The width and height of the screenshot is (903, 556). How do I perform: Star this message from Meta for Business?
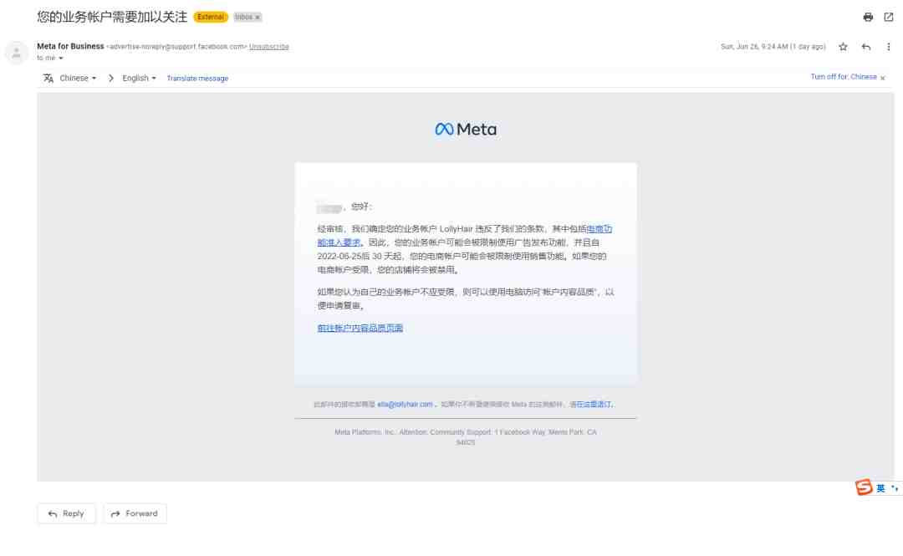[843, 47]
